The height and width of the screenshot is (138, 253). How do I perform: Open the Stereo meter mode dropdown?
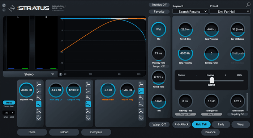click(x=30, y=74)
